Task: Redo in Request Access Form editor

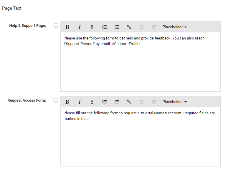Action: coord(154,102)
